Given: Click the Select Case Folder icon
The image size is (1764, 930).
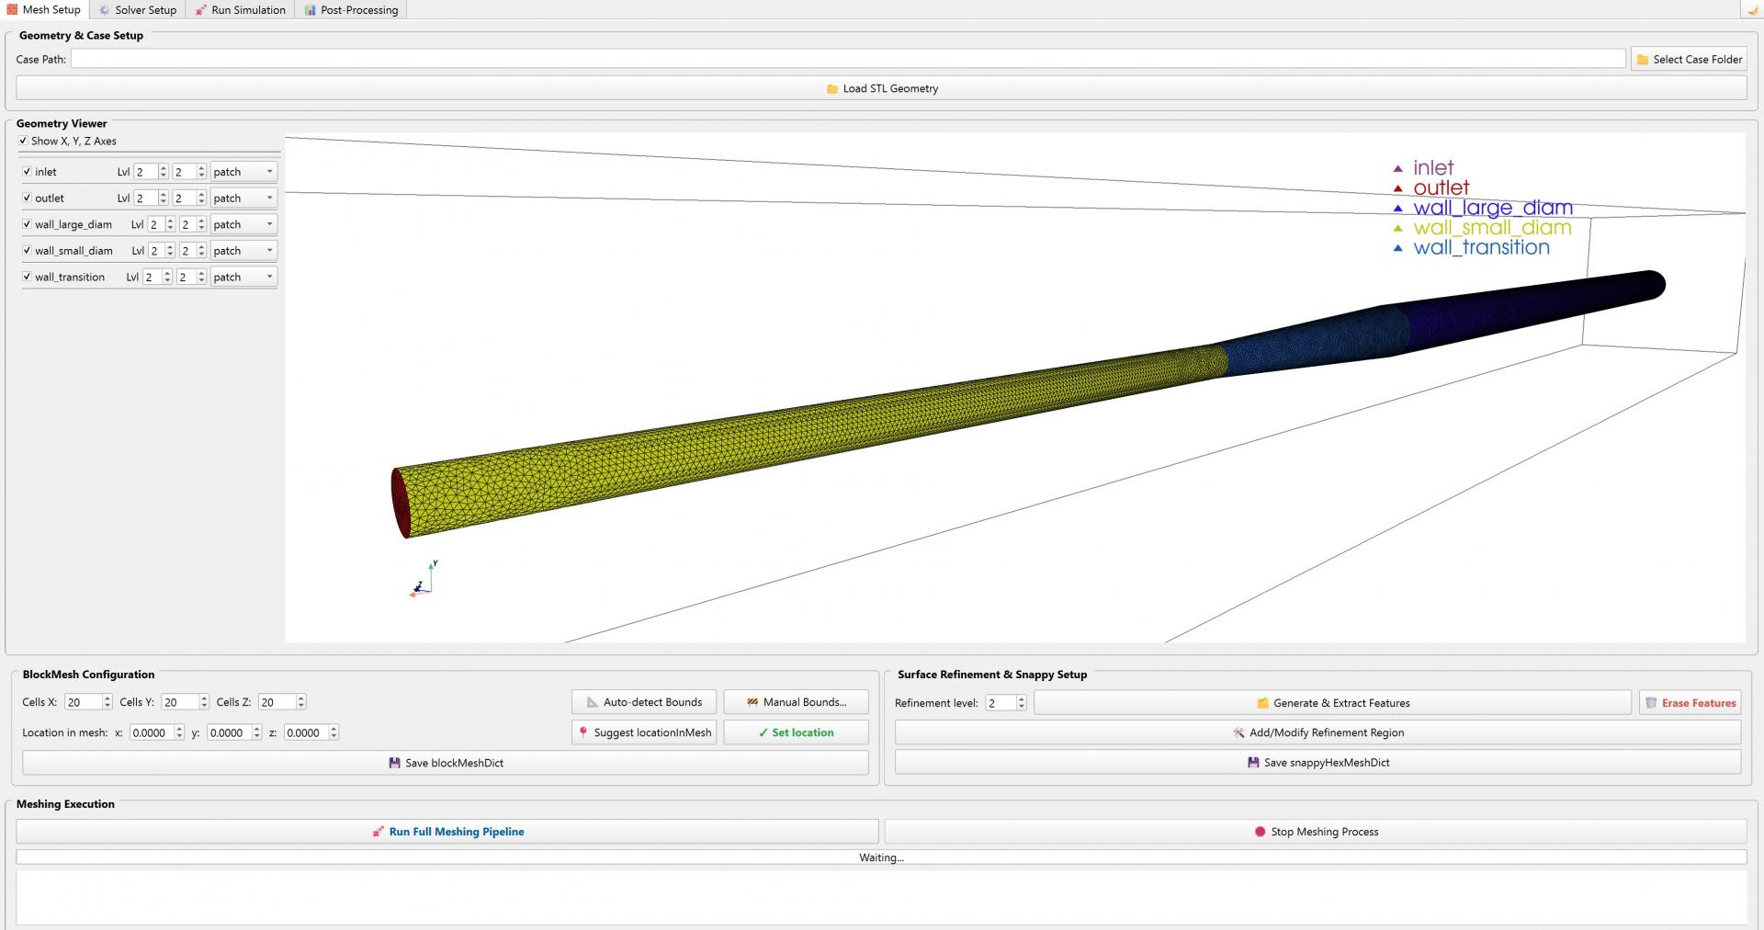Looking at the screenshot, I should (1643, 60).
